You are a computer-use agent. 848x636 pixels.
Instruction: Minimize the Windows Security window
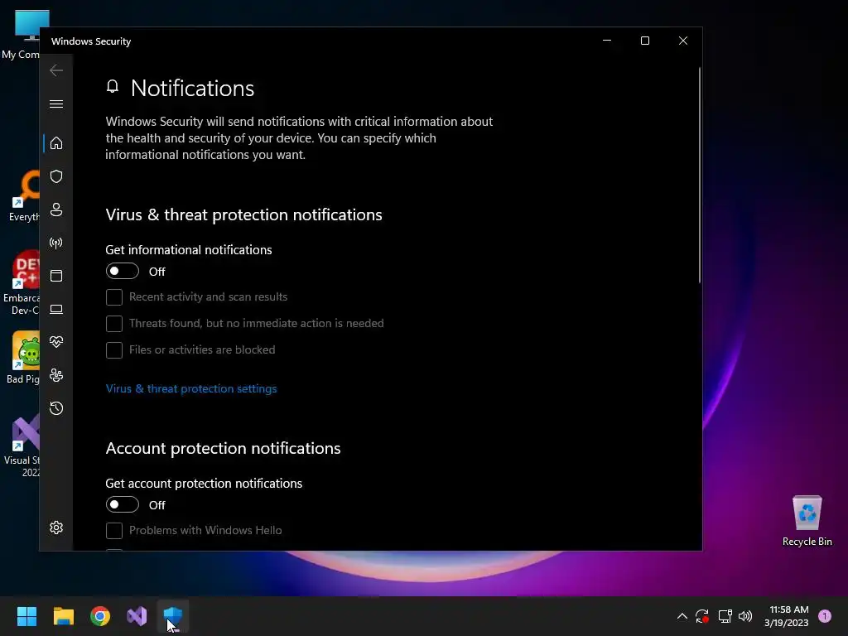click(607, 41)
